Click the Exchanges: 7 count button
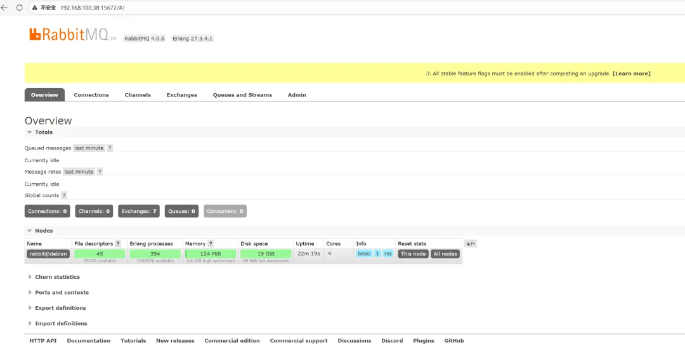The height and width of the screenshot is (353, 685). point(139,211)
